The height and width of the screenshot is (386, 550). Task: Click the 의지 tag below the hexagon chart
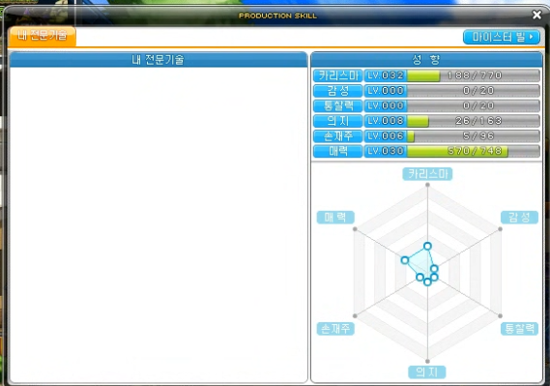coord(427,371)
